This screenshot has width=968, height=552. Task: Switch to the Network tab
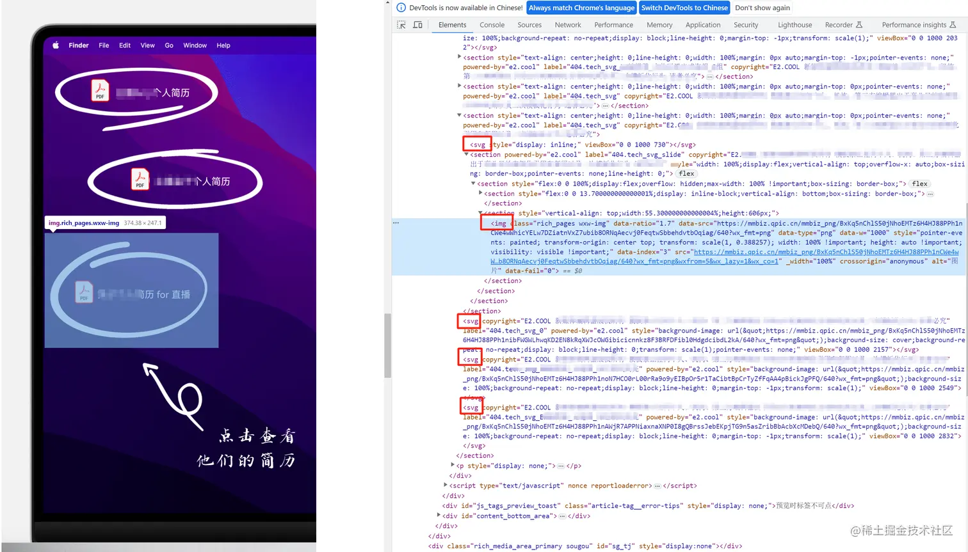point(568,25)
